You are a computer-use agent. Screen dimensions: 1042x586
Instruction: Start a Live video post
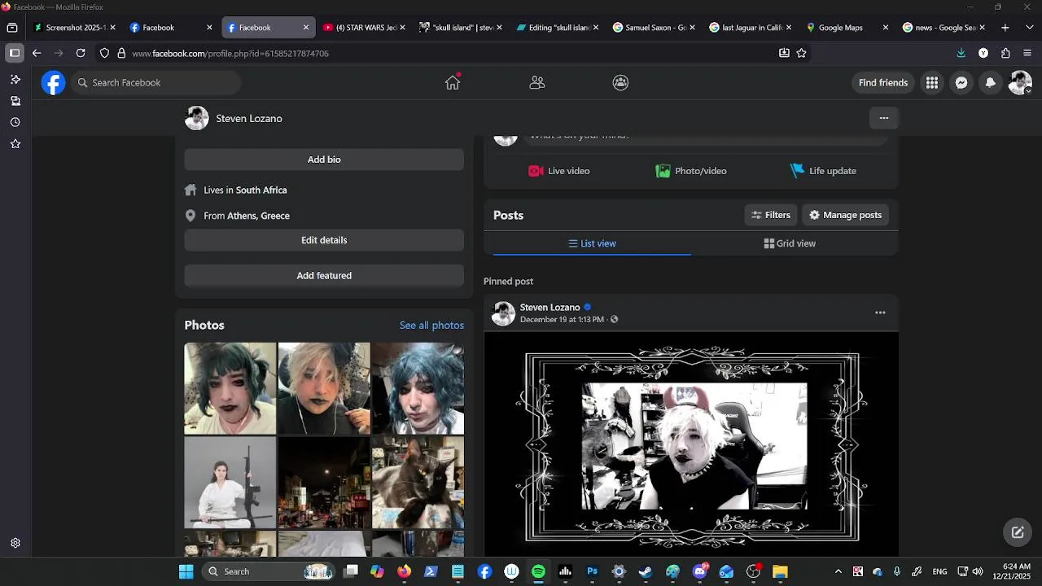click(559, 171)
